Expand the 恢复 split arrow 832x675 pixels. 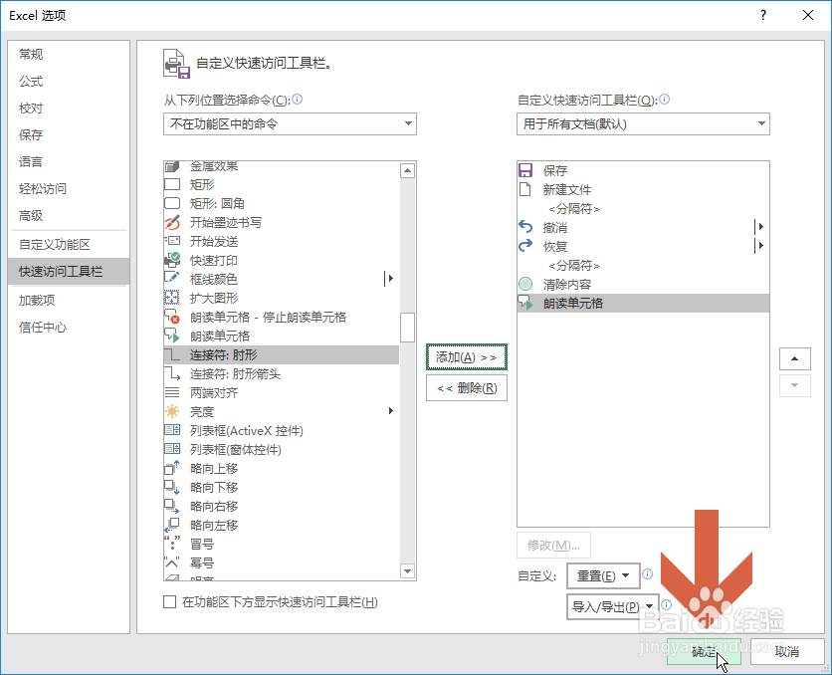pyautogui.click(x=760, y=246)
